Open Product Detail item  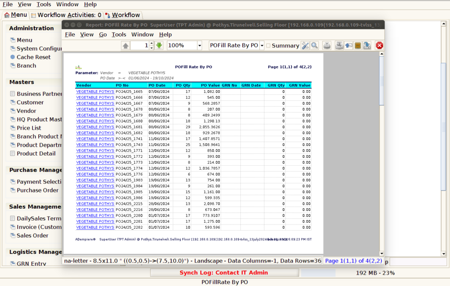tap(33, 153)
